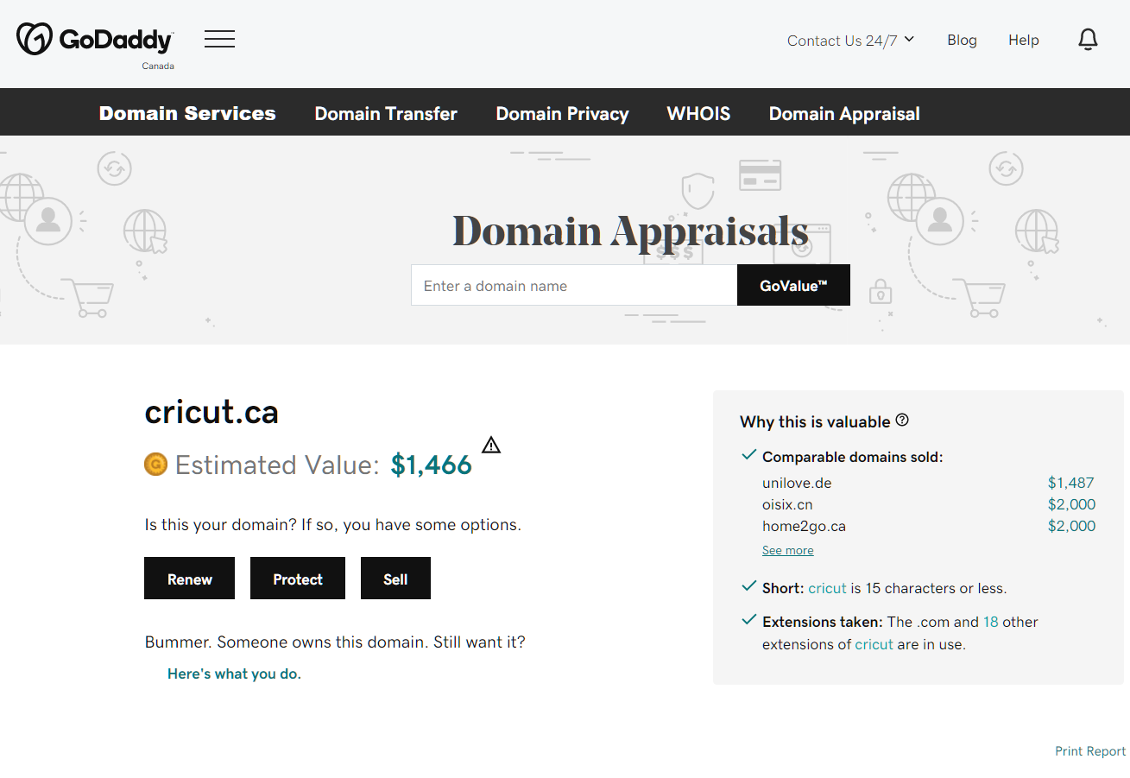Click the checkmark beside Extensions taken
This screenshot has width=1130, height=778.
tap(748, 620)
